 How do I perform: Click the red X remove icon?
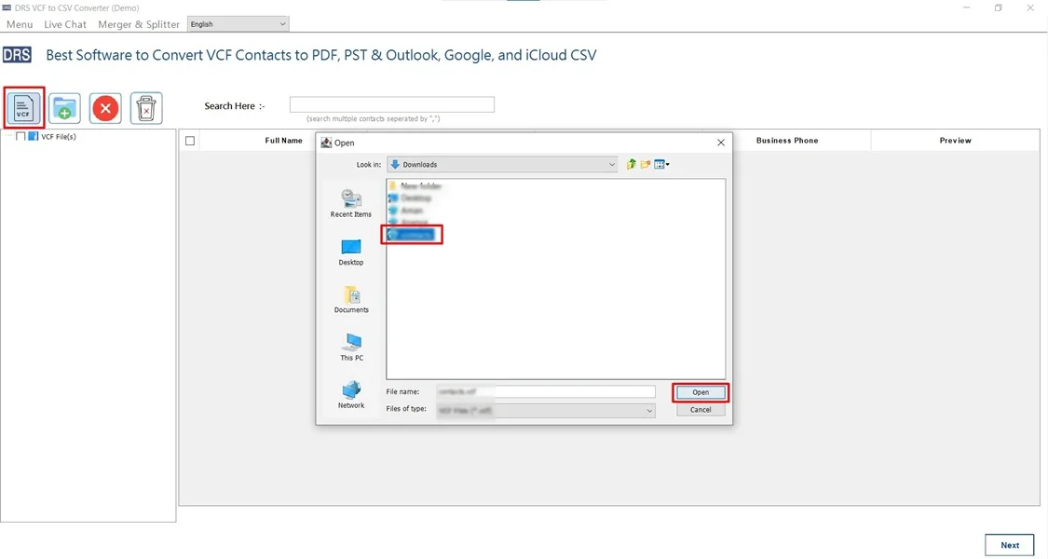click(x=104, y=107)
